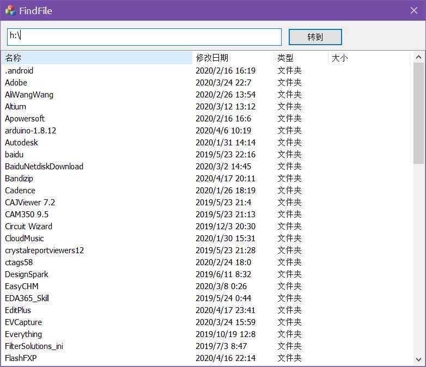The image size is (426, 367).
Task: Click date 2019/10/19 12:8 of Everything
Action: click(226, 334)
